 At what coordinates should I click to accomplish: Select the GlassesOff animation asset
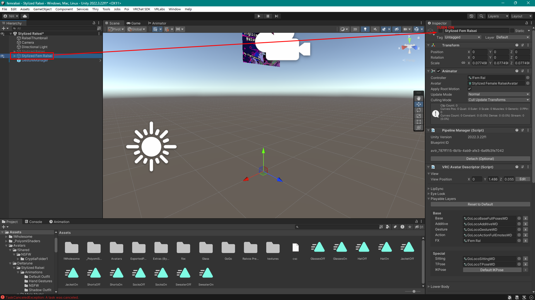[x=318, y=251]
